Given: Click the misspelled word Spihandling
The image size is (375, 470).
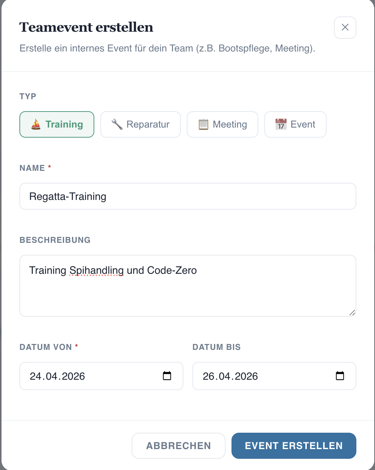Looking at the screenshot, I should tap(97, 270).
